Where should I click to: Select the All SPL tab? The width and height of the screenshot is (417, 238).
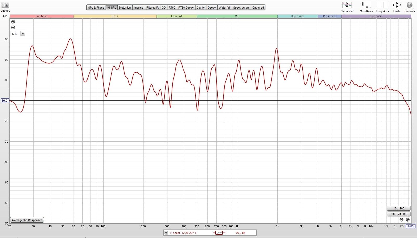click(112, 8)
